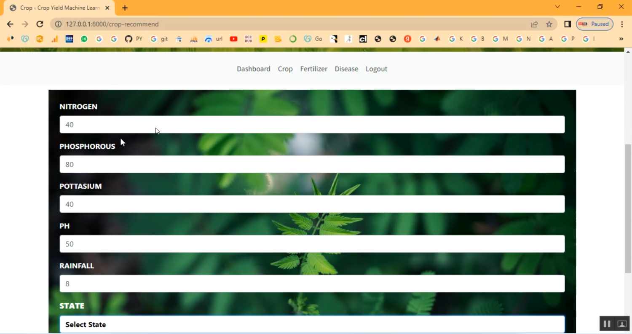Reload the page with the refresh icon
632x334 pixels.
pos(40,24)
